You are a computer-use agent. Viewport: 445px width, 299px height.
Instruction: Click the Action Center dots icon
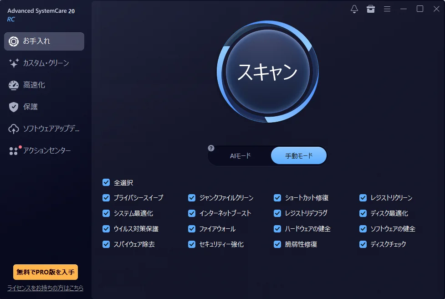click(14, 150)
